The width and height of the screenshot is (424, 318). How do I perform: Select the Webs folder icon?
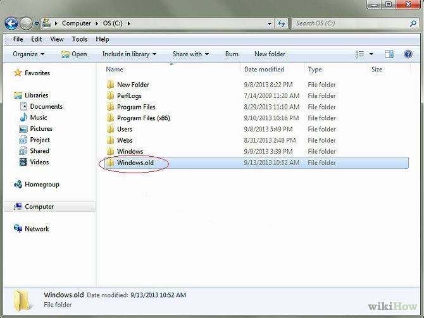(x=110, y=140)
